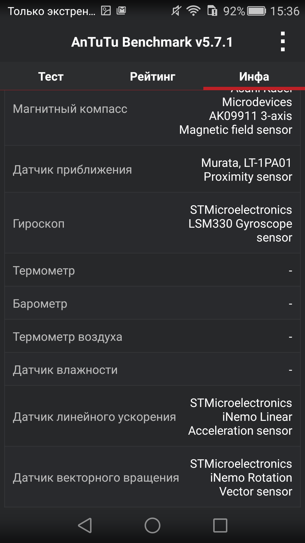Tap the mail notification icon
305x543 pixels.
[121, 11]
